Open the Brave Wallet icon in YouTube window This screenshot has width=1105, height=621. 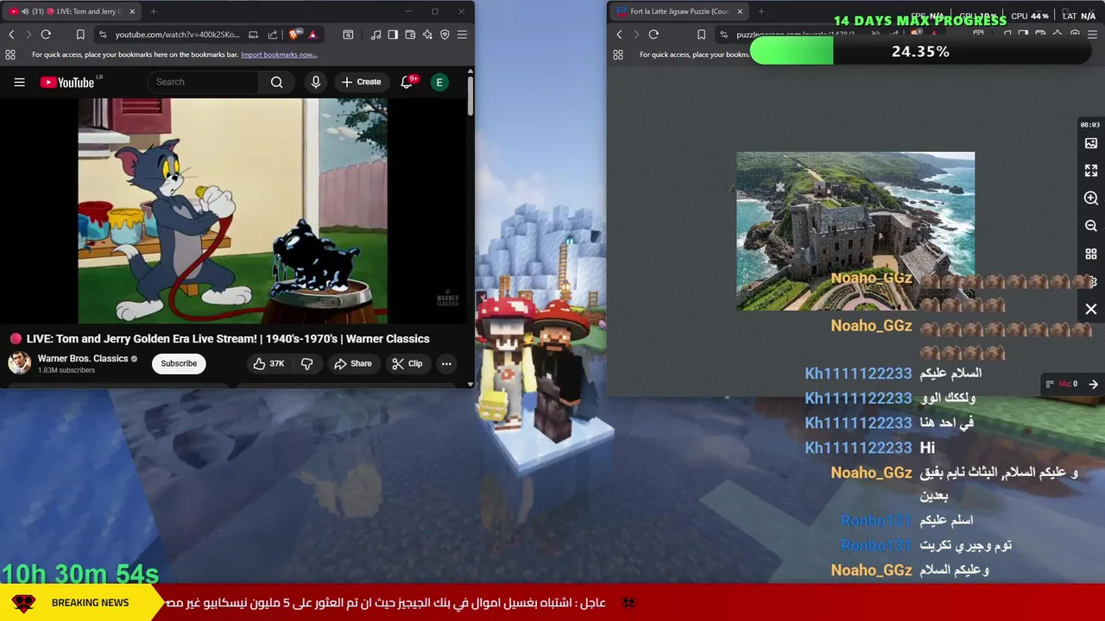click(x=410, y=34)
